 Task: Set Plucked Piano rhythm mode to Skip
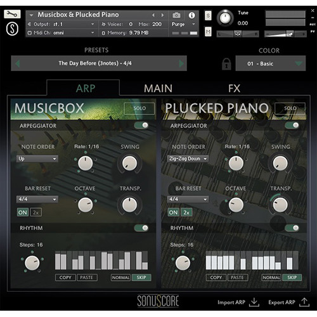(x=292, y=278)
